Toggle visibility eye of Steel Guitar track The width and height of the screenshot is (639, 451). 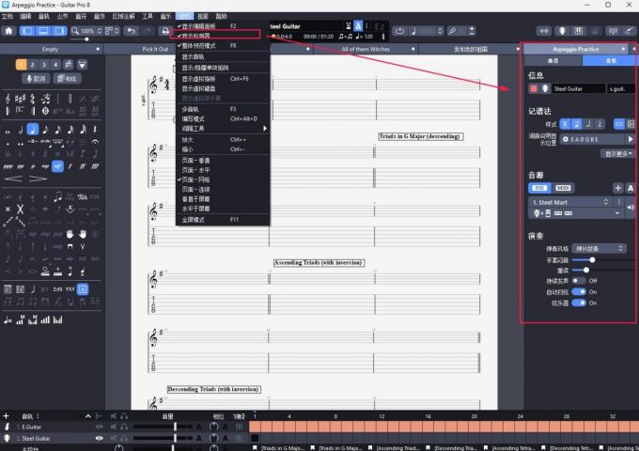tap(99, 438)
